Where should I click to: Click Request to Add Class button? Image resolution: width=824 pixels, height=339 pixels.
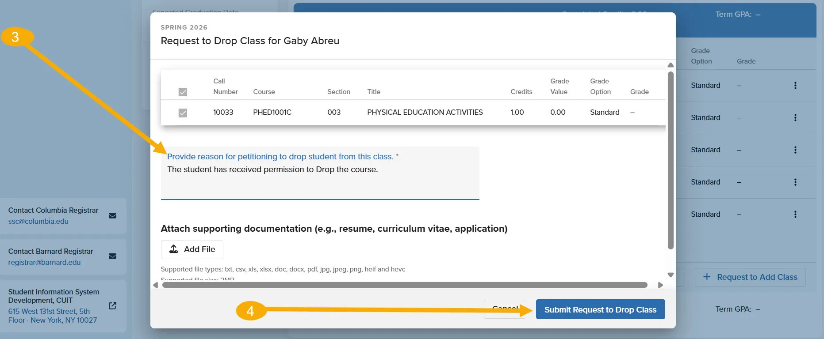tap(750, 277)
